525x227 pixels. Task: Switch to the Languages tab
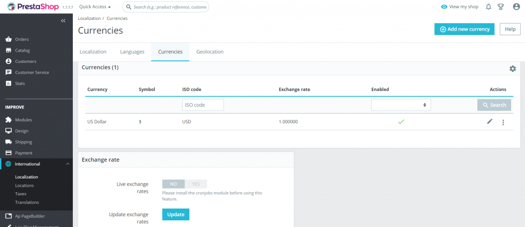pyautogui.click(x=132, y=52)
